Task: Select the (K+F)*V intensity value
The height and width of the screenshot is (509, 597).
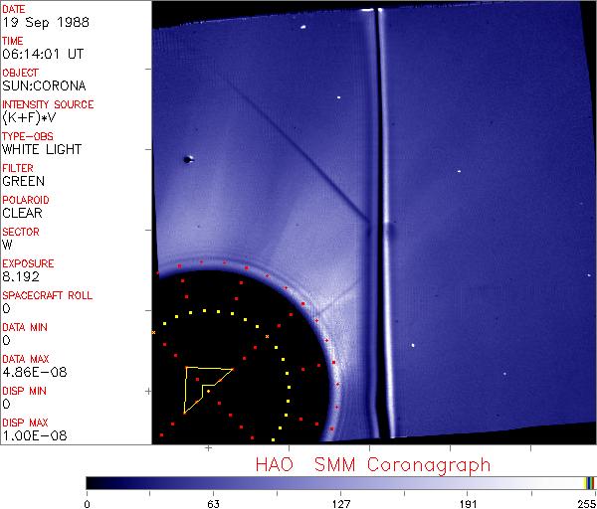Action: [x=29, y=118]
